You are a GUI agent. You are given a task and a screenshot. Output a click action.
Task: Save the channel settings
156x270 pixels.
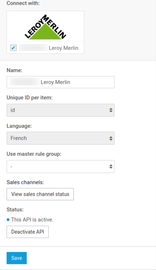[x=17, y=258]
